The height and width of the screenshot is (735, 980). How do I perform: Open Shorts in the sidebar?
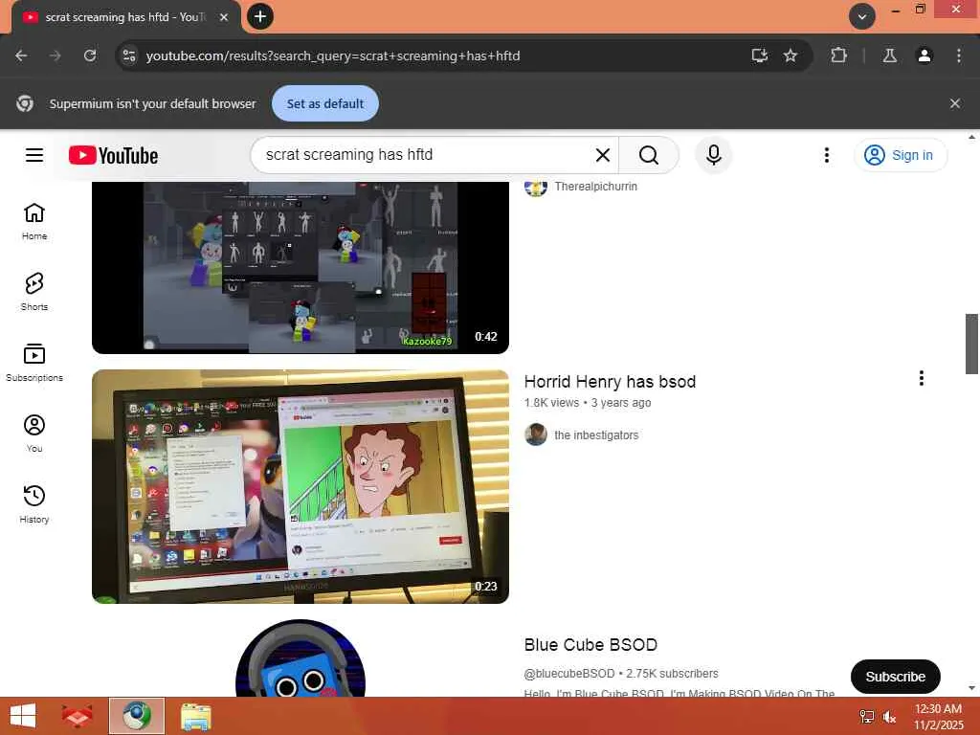pos(34,293)
